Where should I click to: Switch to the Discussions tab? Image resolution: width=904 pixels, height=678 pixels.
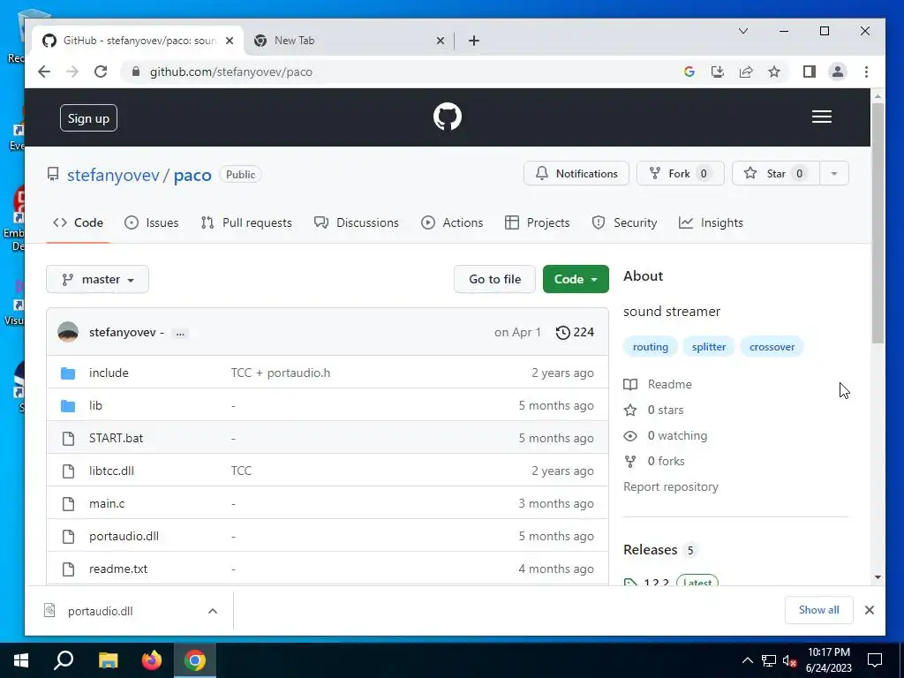tap(357, 223)
